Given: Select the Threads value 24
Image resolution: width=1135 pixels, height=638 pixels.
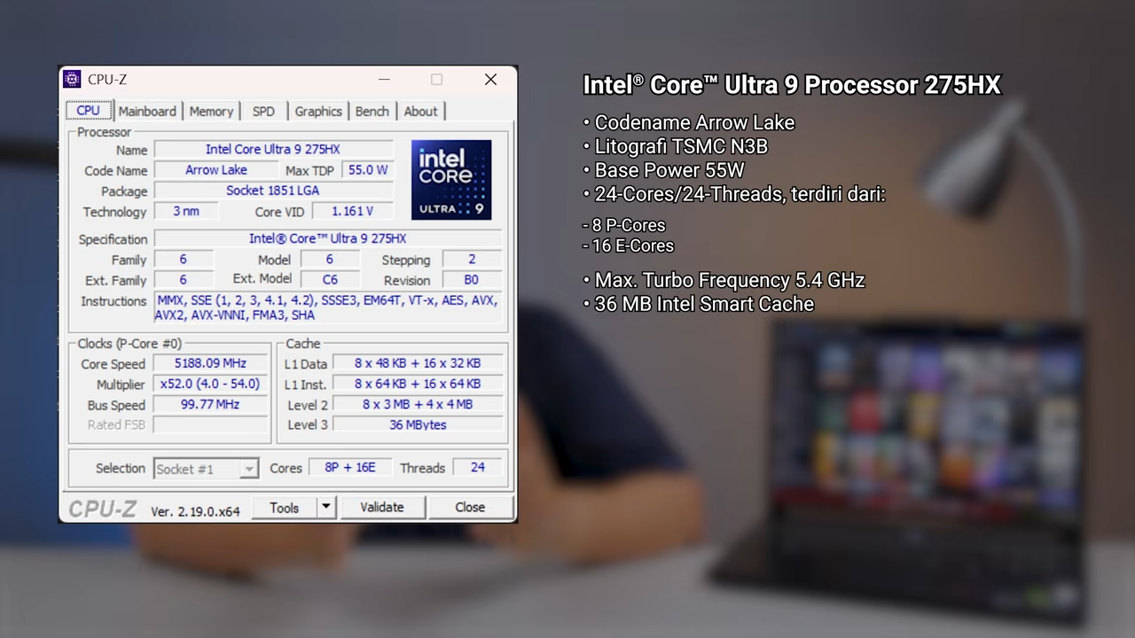Looking at the screenshot, I should 478,468.
